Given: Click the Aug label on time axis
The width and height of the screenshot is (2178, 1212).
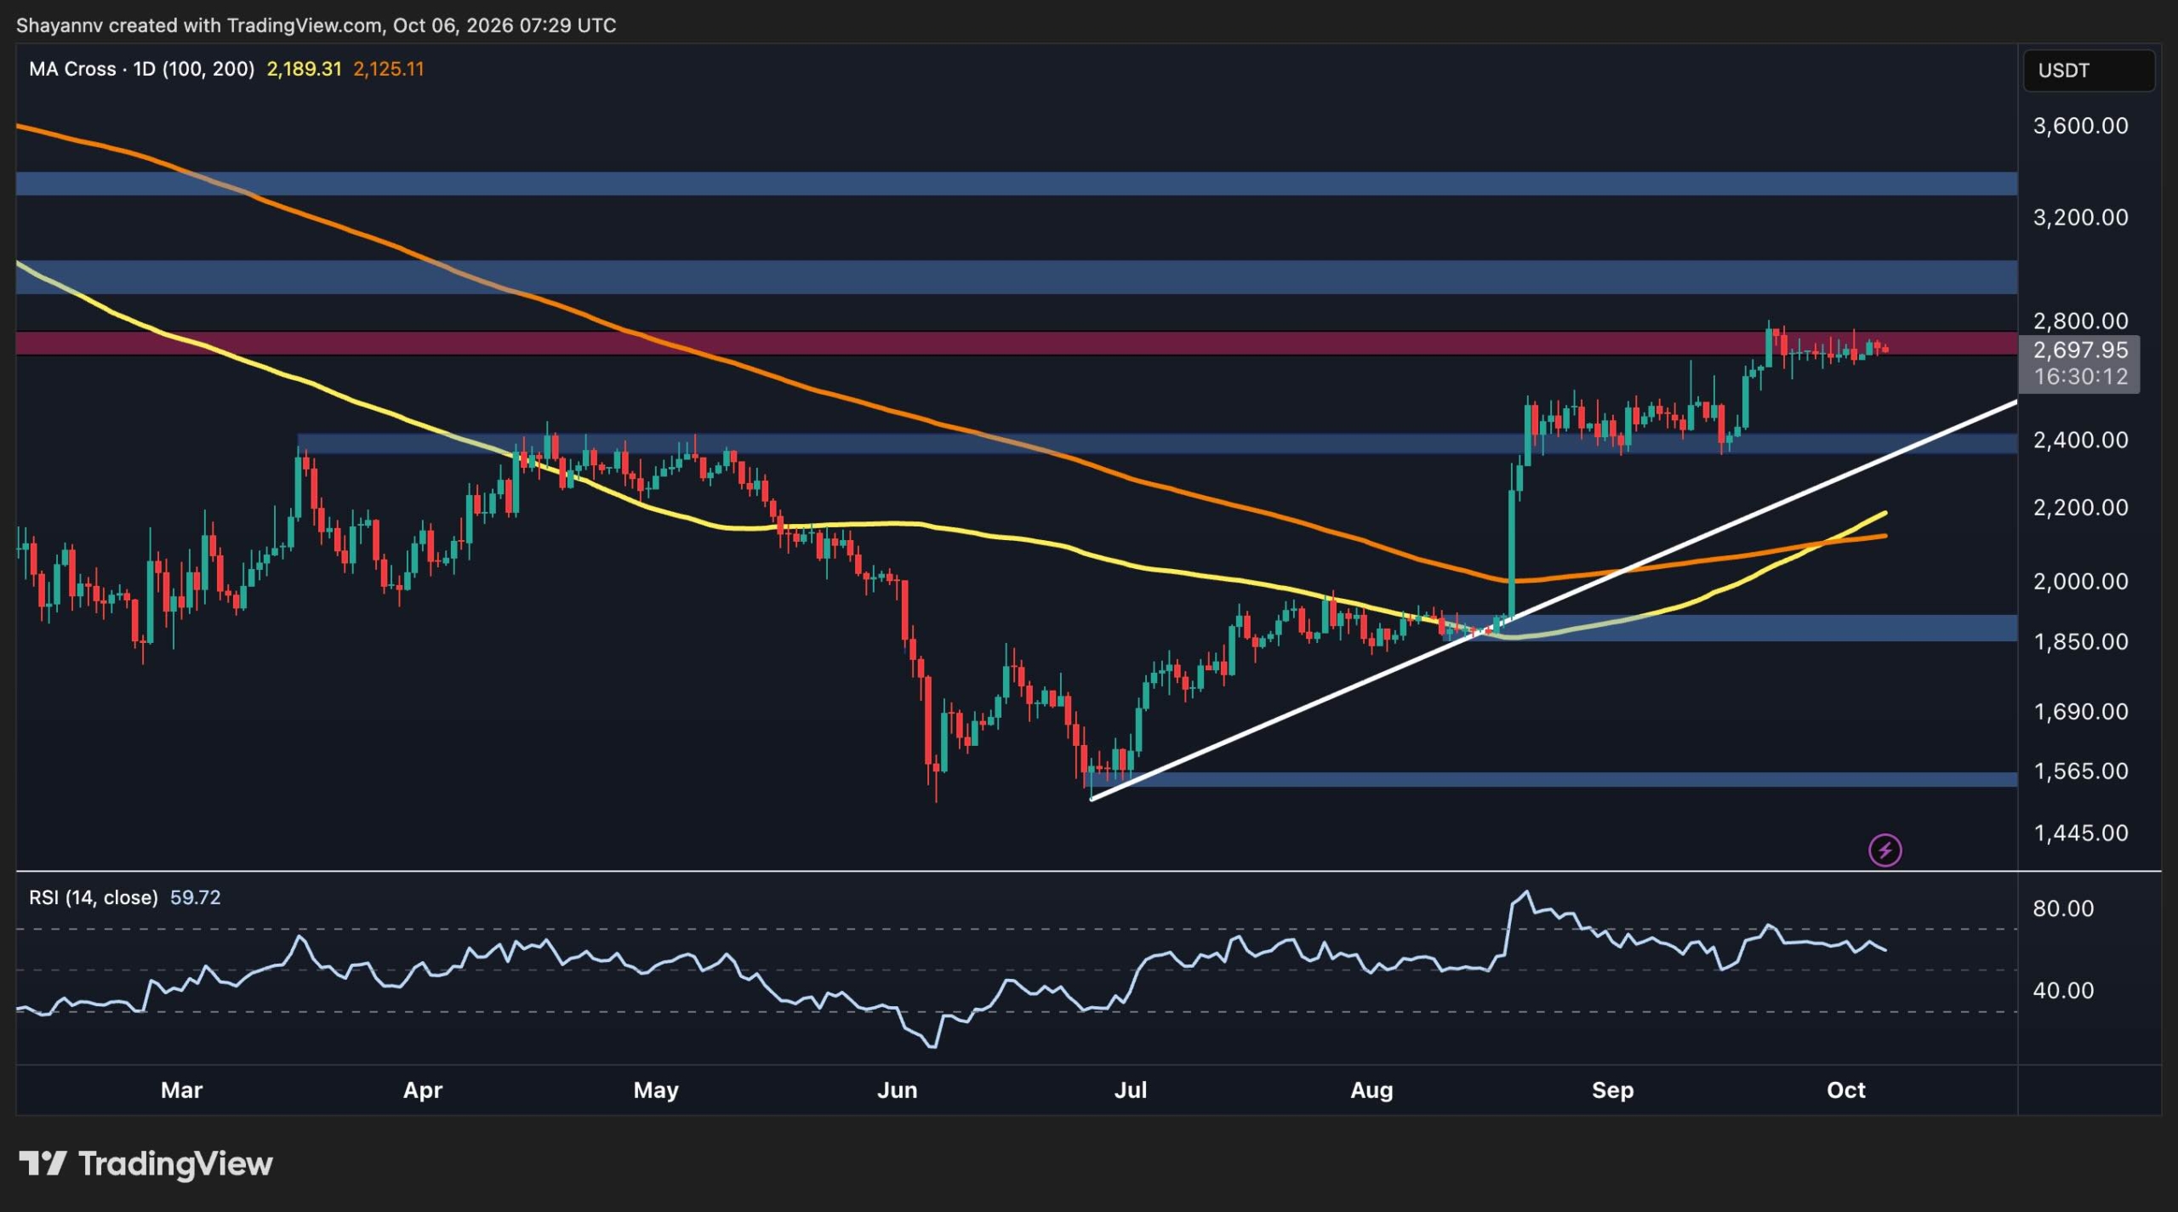Looking at the screenshot, I should (x=1371, y=1090).
